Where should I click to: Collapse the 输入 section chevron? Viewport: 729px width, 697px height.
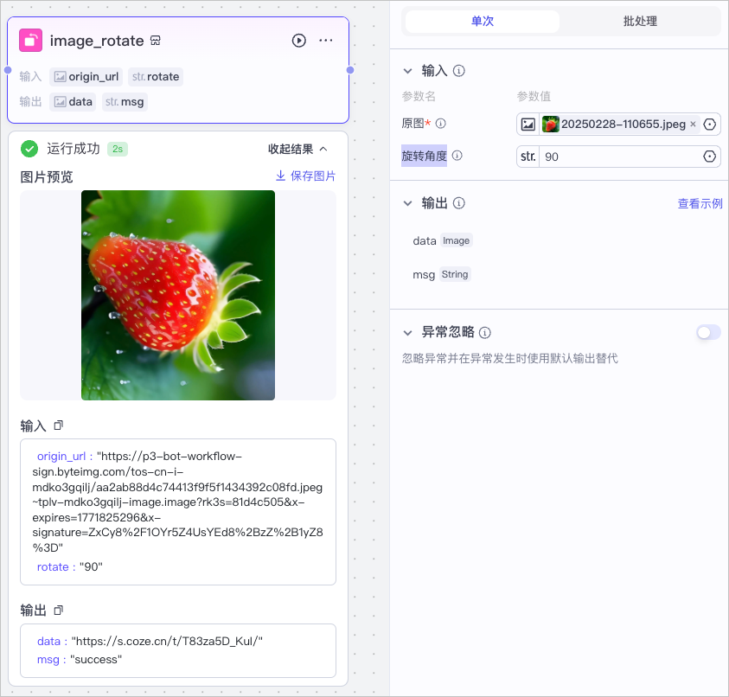(407, 71)
